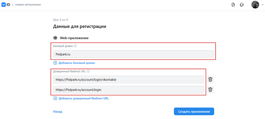Viewport: 265px width, 119px height.
Task: Go back with the Назад link
Action: click(58, 112)
